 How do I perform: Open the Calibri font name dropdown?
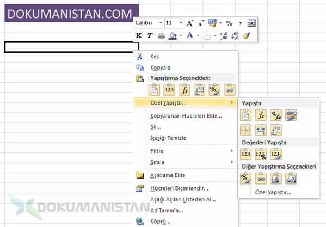coord(161,23)
